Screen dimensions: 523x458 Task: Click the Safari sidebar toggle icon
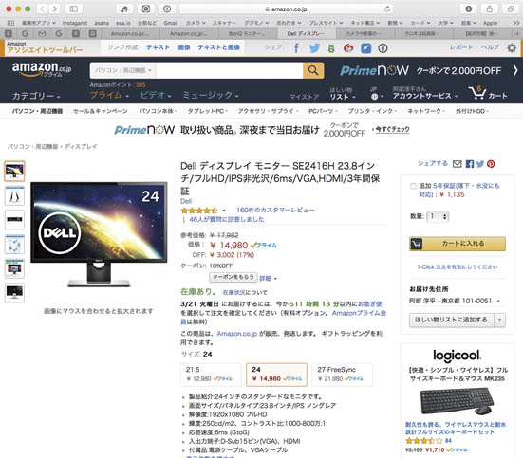coord(74,9)
